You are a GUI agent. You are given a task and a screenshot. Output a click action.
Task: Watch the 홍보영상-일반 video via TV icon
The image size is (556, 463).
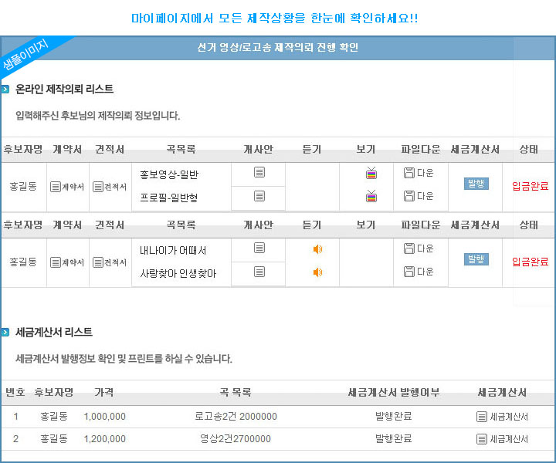point(371,173)
